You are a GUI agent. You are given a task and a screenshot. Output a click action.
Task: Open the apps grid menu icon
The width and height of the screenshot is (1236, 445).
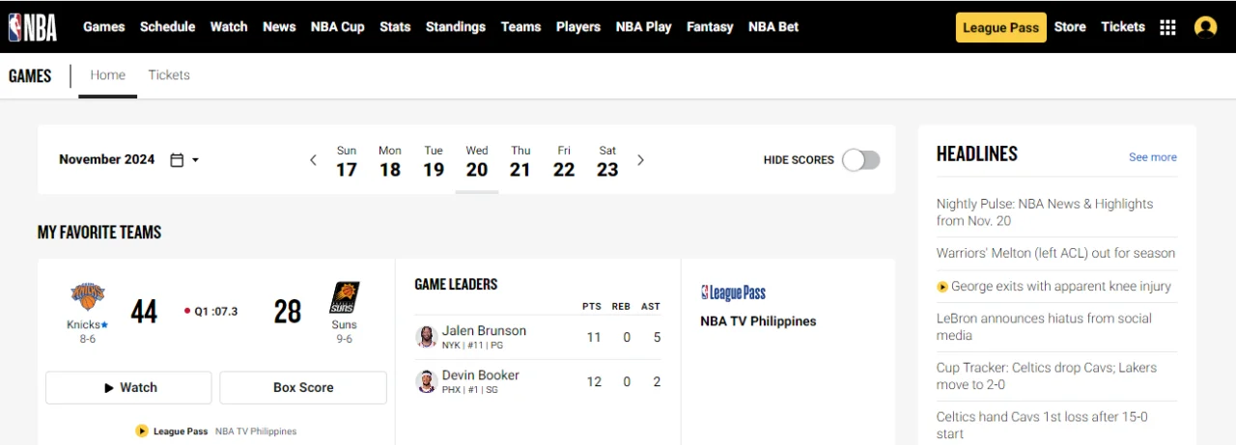point(1167,27)
